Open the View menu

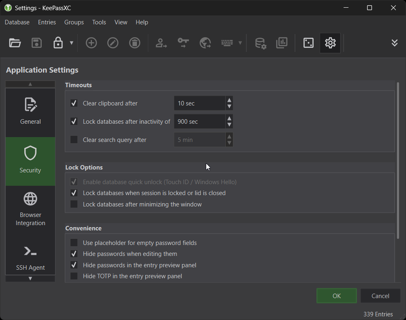tap(121, 22)
